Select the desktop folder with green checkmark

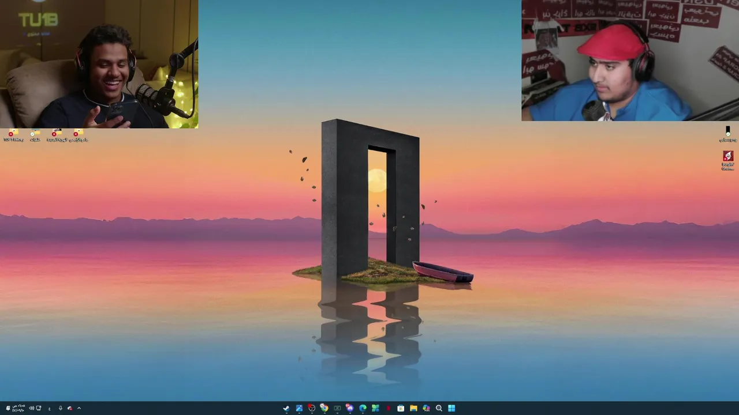35,135
